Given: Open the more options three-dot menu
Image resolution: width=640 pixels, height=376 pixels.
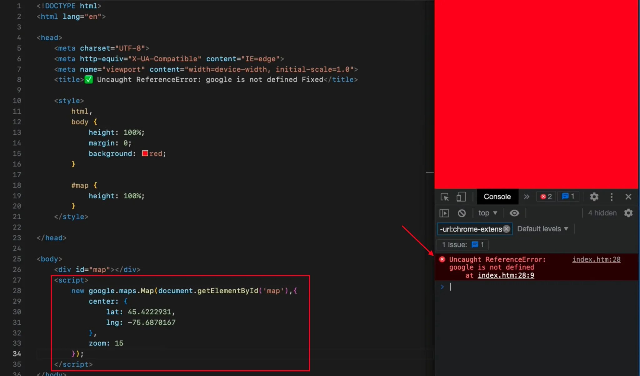Looking at the screenshot, I should [x=611, y=197].
